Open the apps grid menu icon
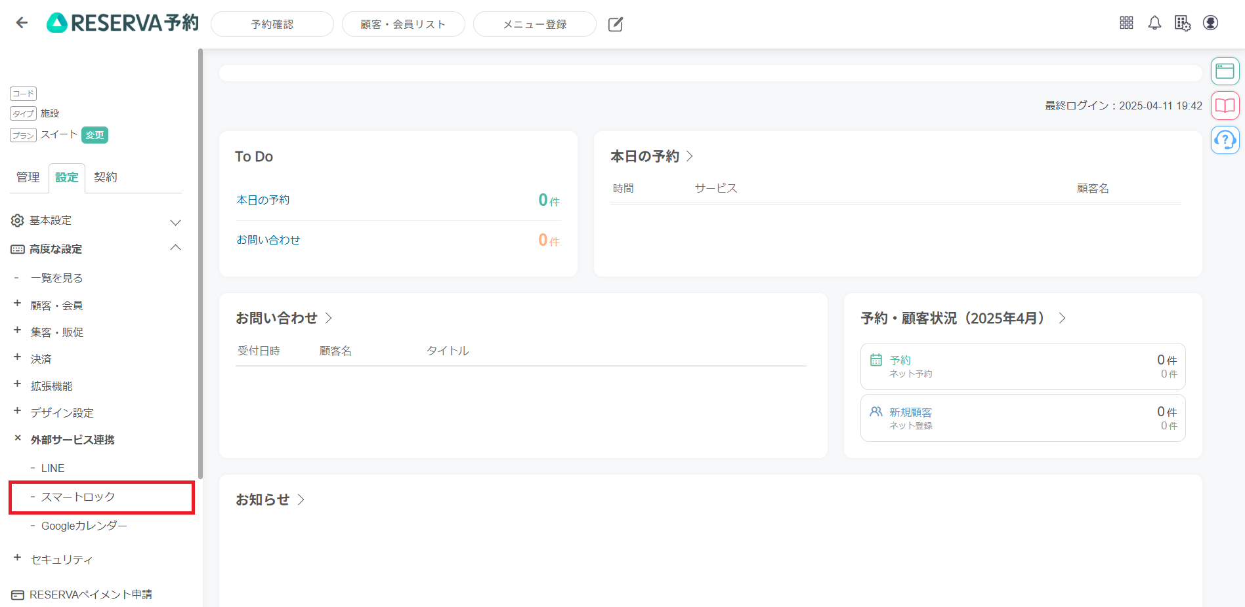 [x=1126, y=23]
